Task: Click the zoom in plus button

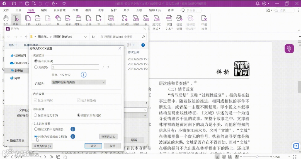Action: [271, 157]
